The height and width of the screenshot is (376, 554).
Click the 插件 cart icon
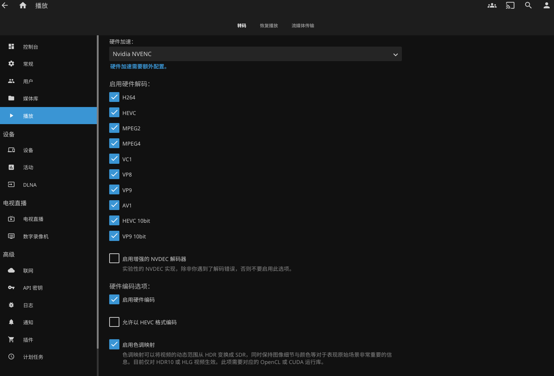click(x=11, y=340)
